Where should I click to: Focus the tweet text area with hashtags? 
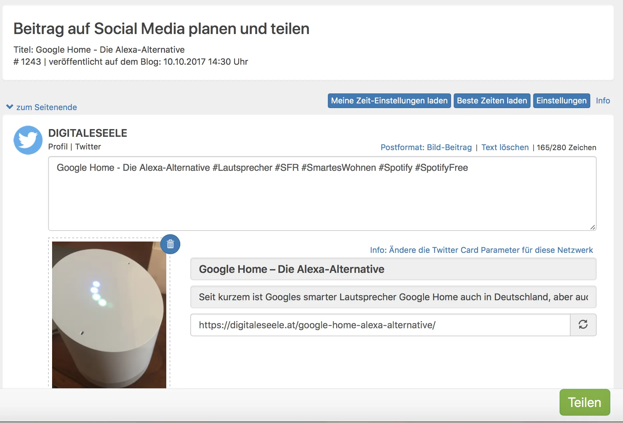click(322, 193)
